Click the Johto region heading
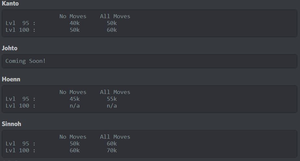This screenshot has height=161, width=300. 10,48
